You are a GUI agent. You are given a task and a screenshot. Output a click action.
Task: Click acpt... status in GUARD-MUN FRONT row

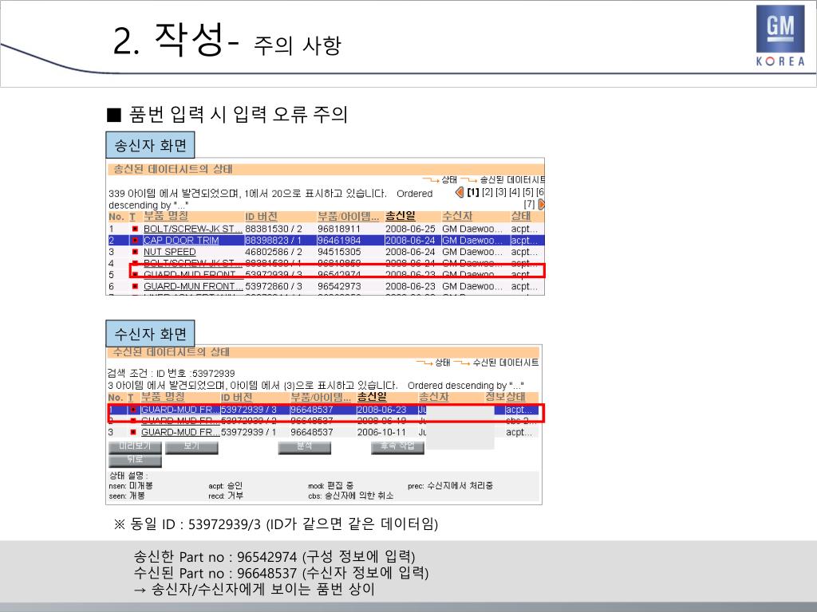click(x=523, y=286)
